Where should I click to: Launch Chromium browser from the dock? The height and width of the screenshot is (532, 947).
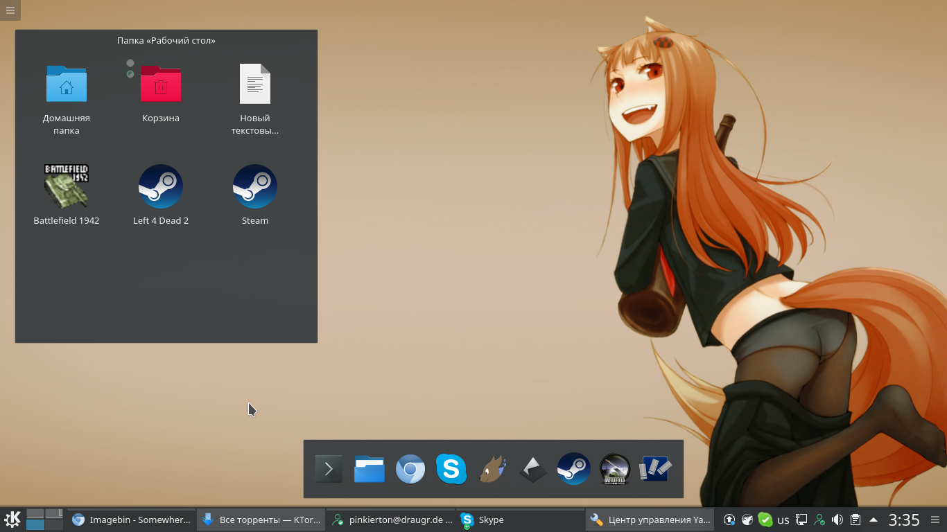[410, 469]
